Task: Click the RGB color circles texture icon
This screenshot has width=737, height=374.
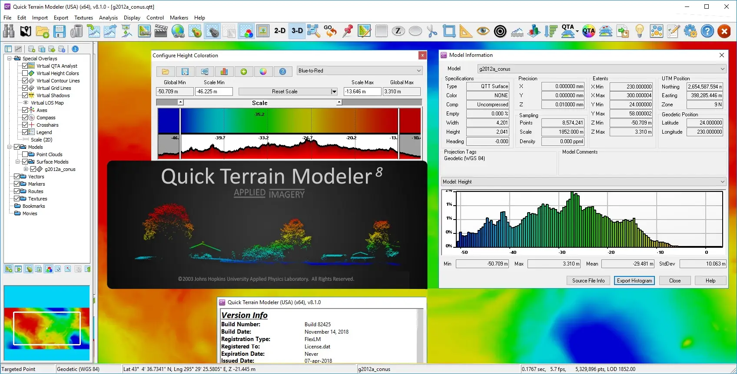Action: (246, 31)
